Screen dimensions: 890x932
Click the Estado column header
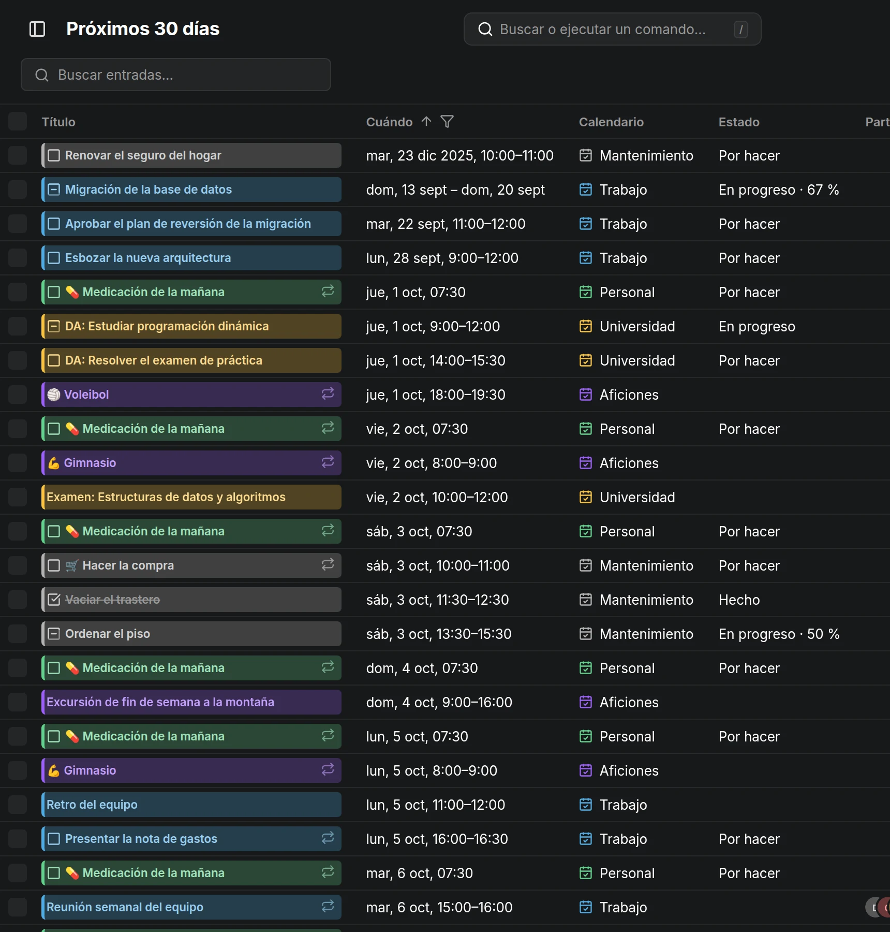click(739, 122)
